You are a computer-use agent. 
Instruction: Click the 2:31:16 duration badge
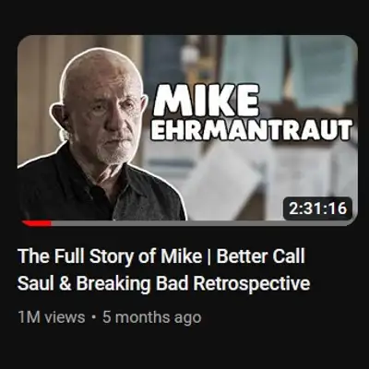[317, 208]
